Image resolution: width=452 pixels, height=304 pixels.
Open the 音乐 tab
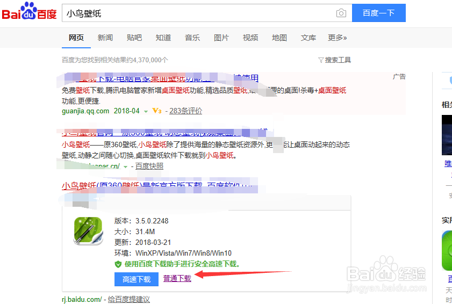[x=192, y=38]
